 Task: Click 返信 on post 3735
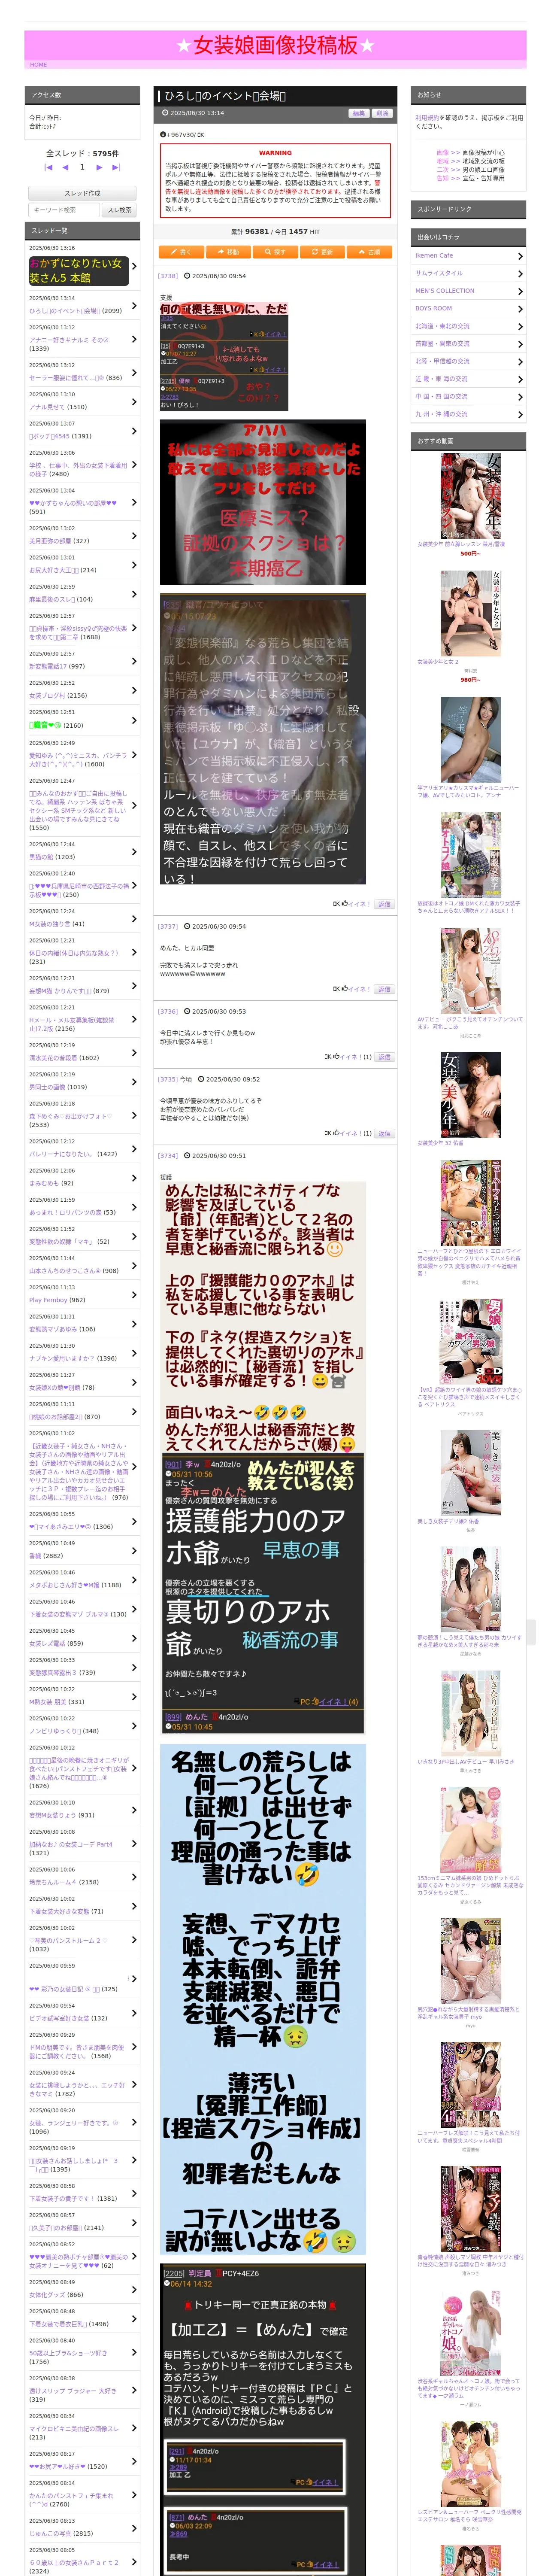(384, 1133)
